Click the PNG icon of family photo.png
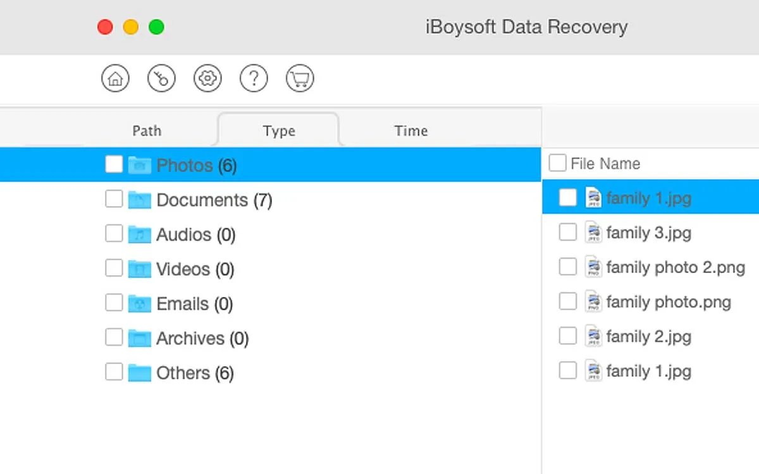 click(593, 302)
